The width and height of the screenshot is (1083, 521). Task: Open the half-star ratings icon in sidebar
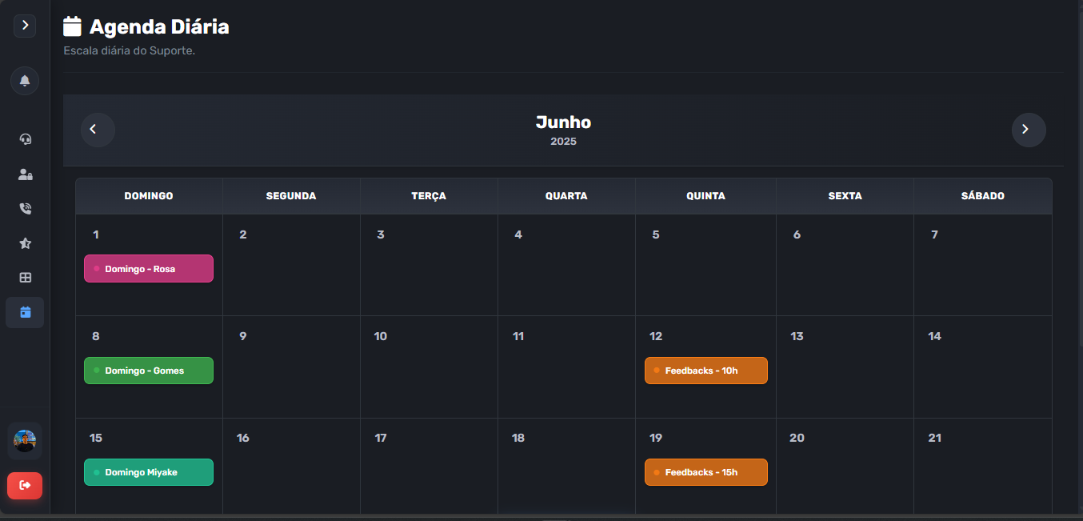25,243
